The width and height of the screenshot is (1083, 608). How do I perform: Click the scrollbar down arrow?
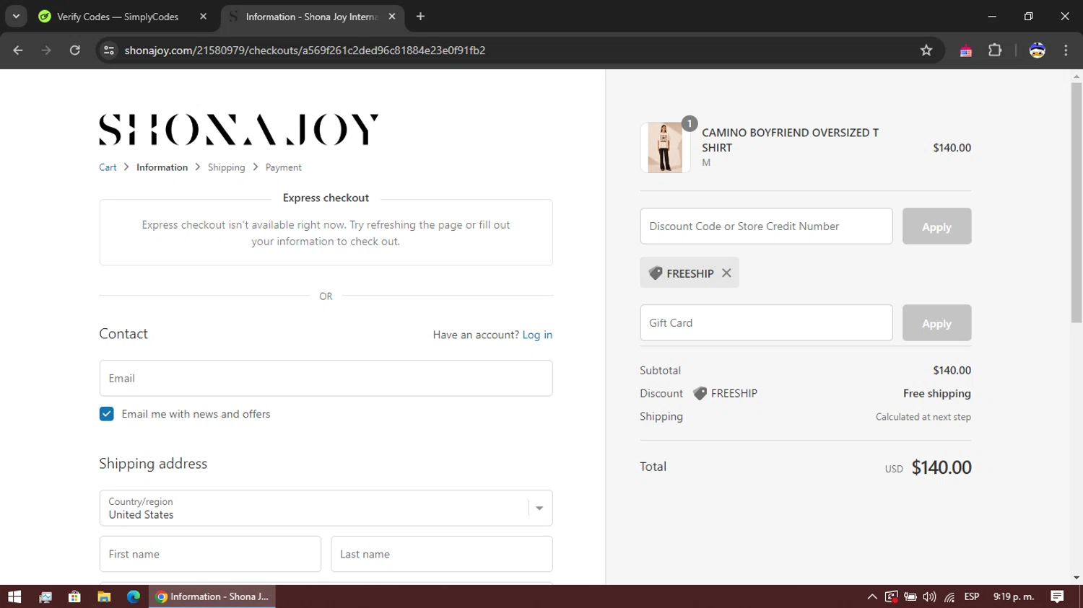pos(1077,578)
